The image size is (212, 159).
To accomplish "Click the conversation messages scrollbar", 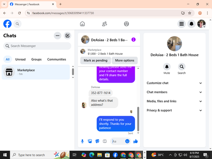I will (138, 119).
